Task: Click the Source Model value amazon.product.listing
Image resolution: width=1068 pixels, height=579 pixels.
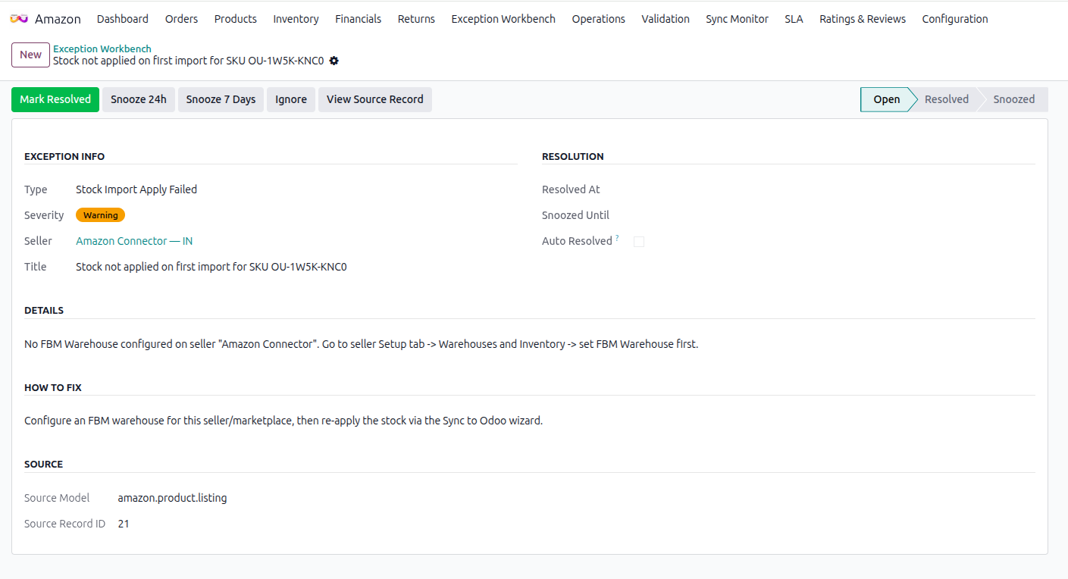Action: coord(173,498)
